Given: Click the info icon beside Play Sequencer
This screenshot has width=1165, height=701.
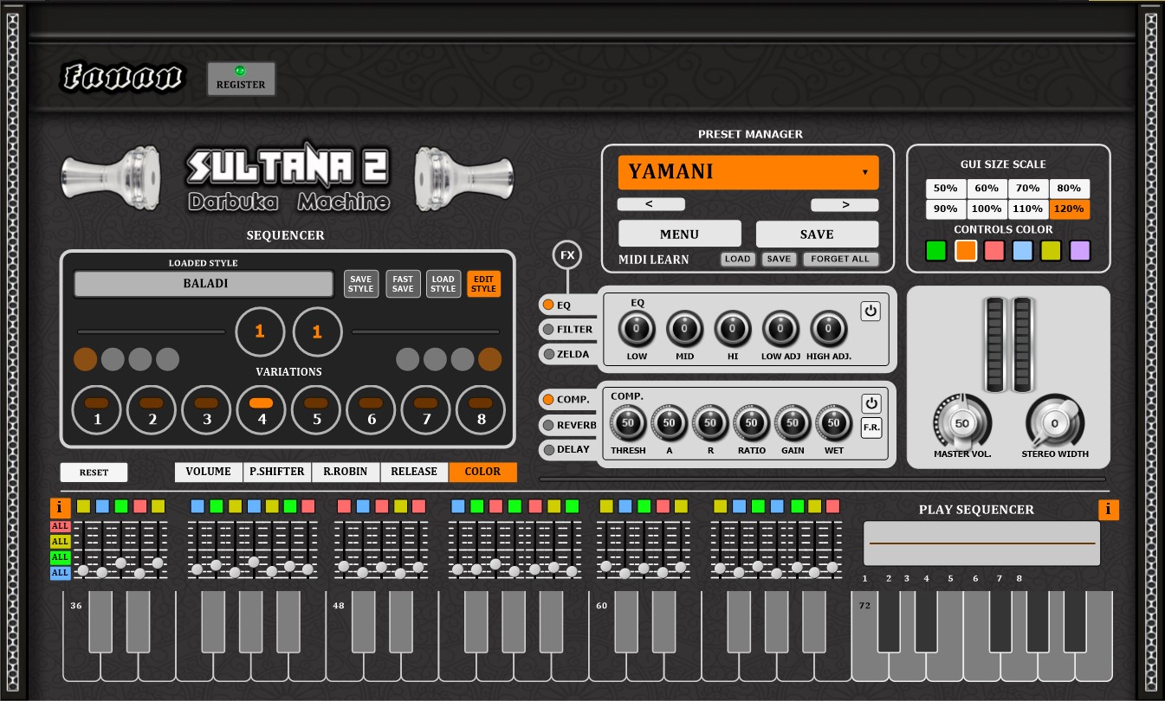Looking at the screenshot, I should (1109, 510).
